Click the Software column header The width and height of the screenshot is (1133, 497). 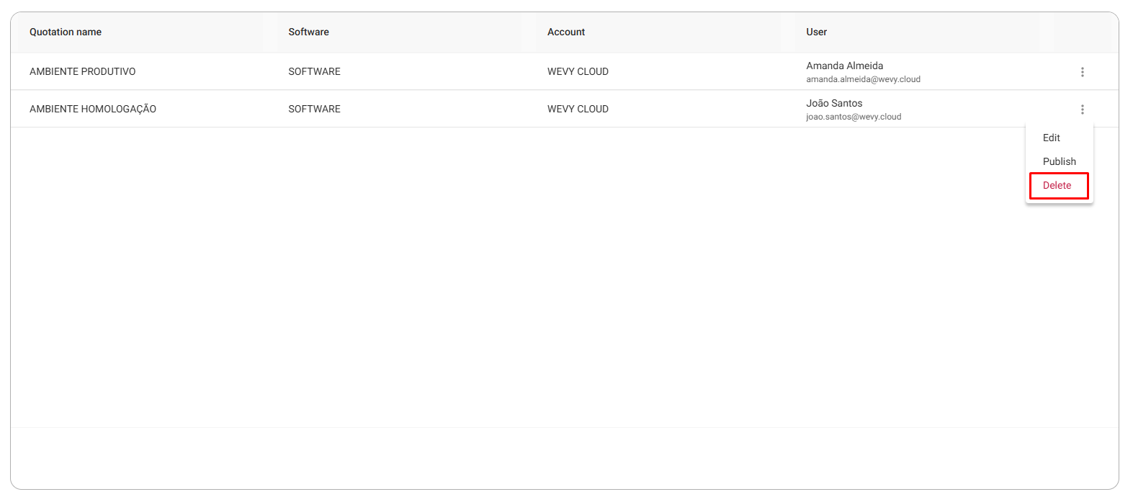point(308,32)
